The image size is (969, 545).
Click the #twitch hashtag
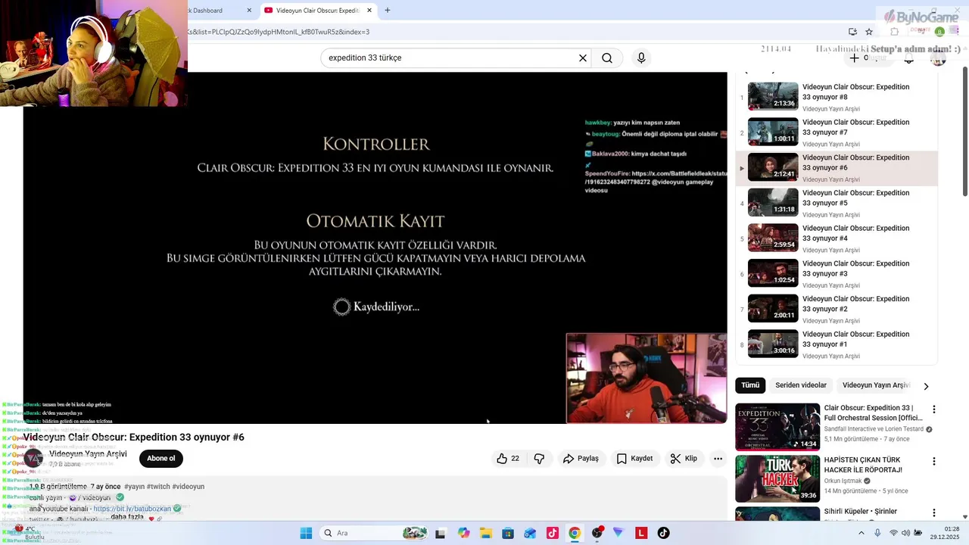coord(158,487)
